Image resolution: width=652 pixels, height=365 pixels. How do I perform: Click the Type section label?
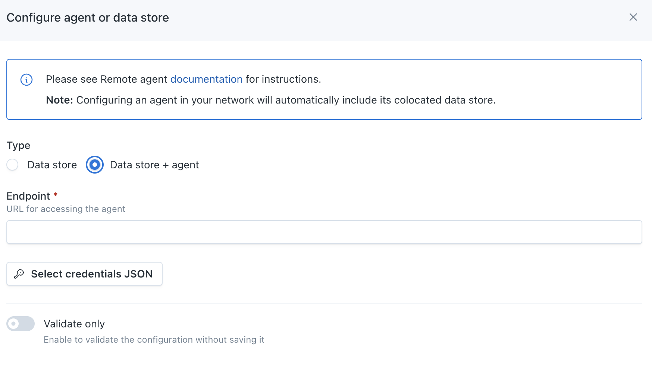[18, 146]
